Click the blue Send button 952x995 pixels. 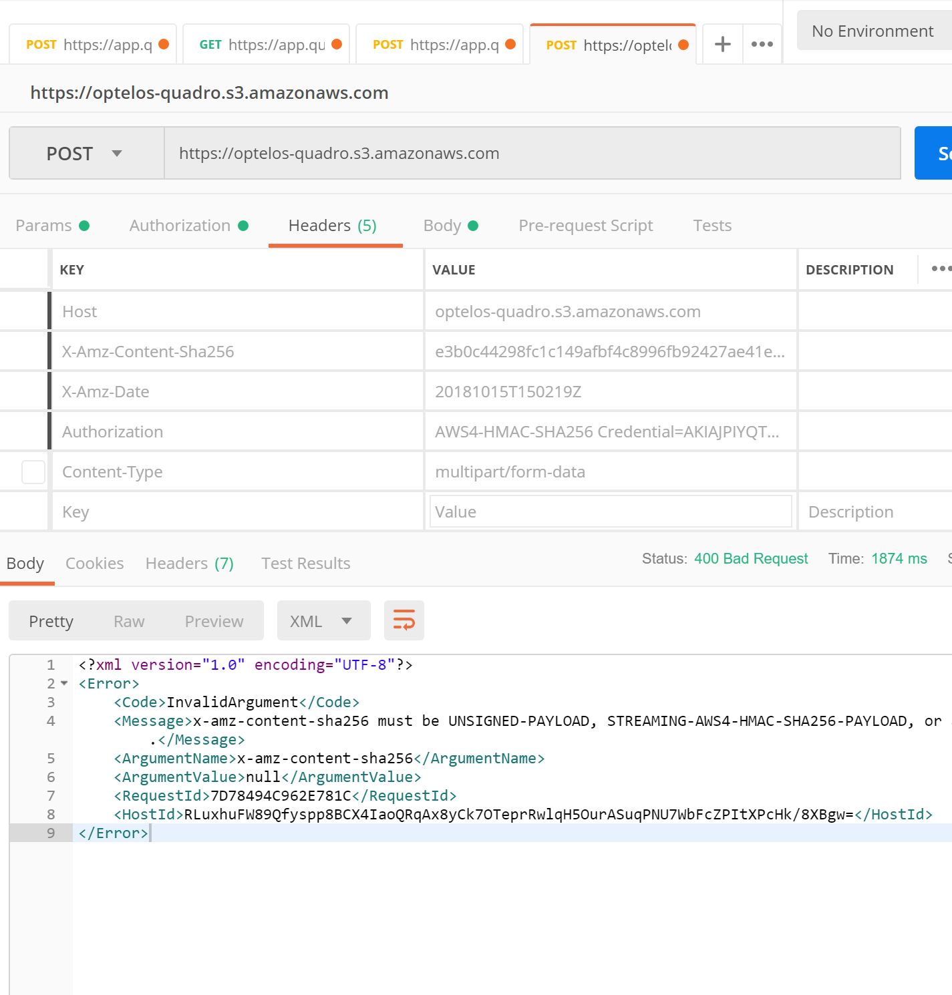(933, 153)
